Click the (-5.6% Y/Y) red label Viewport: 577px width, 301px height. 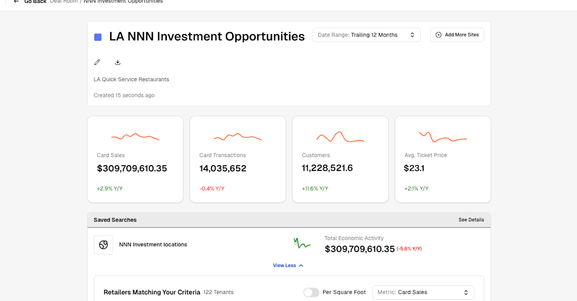(x=409, y=249)
